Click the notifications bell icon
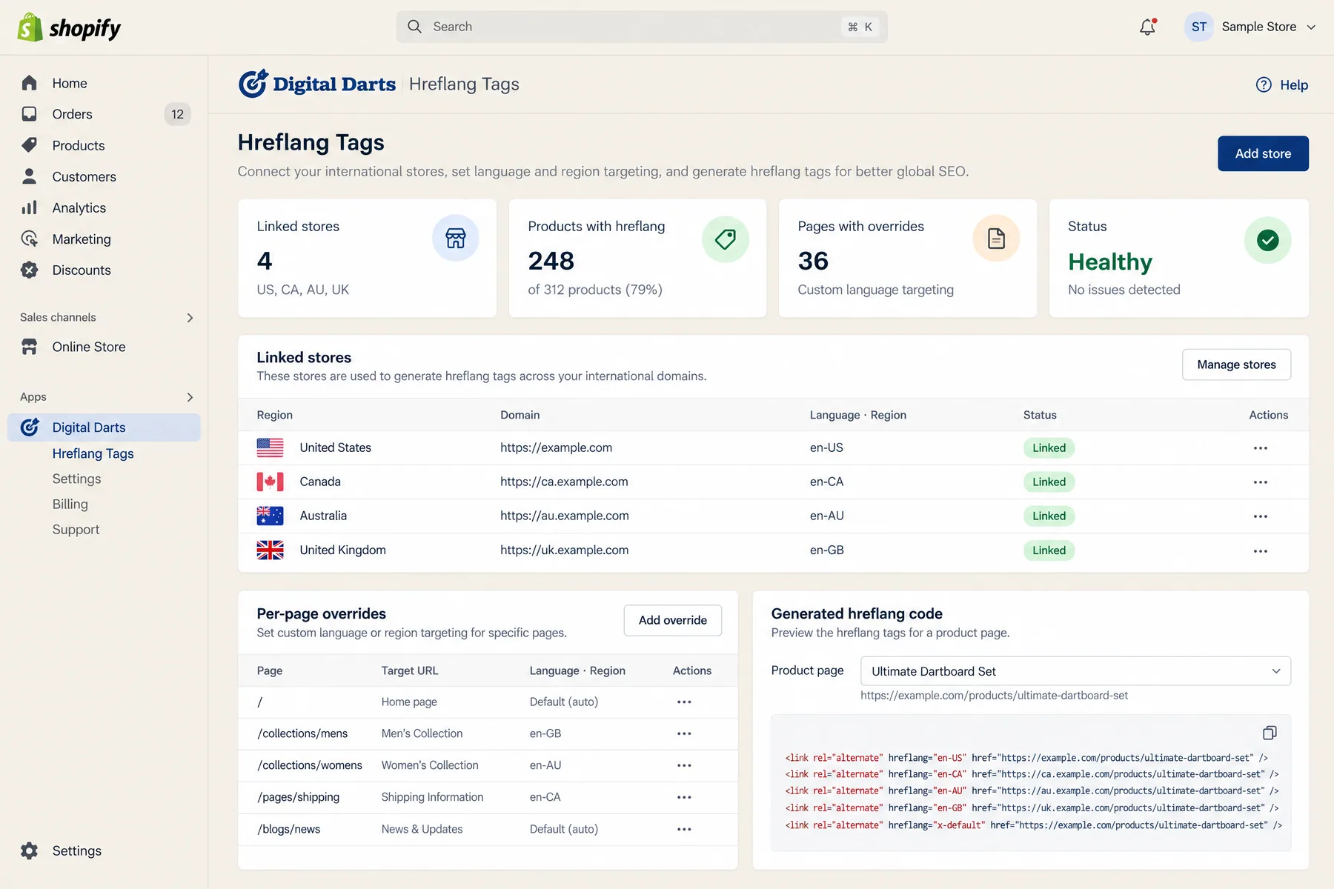This screenshot has height=889, width=1334. click(1147, 27)
